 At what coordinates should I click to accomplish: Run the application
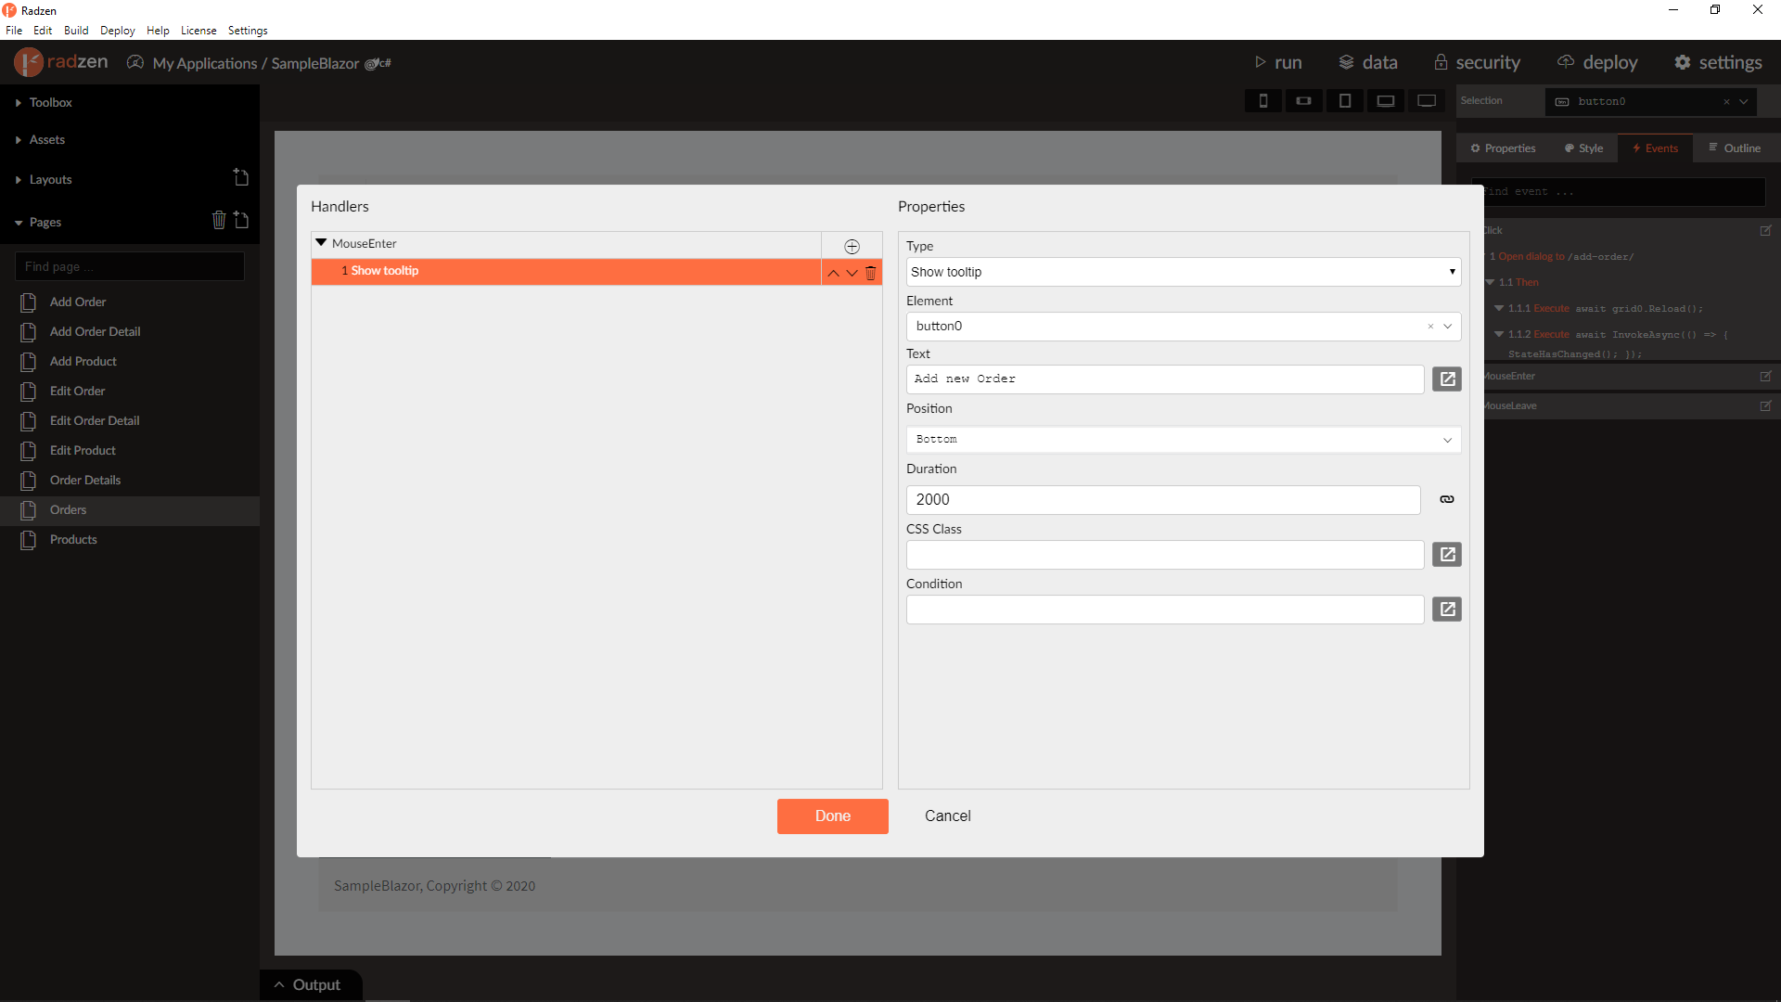1278,62
